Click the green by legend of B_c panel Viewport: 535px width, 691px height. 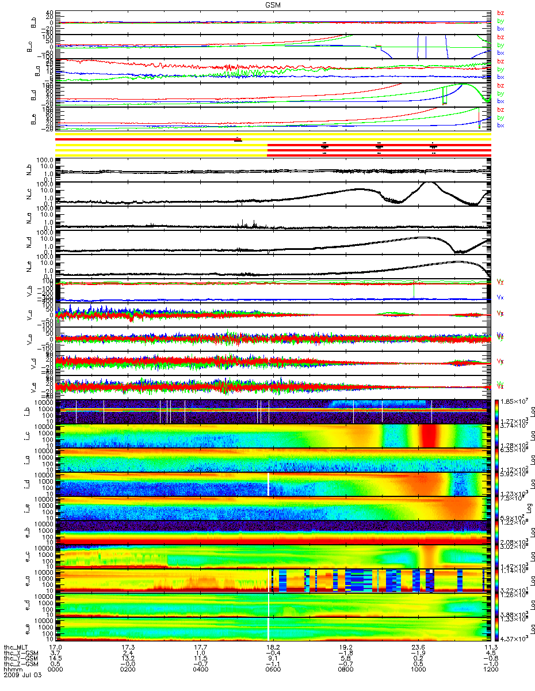point(500,45)
